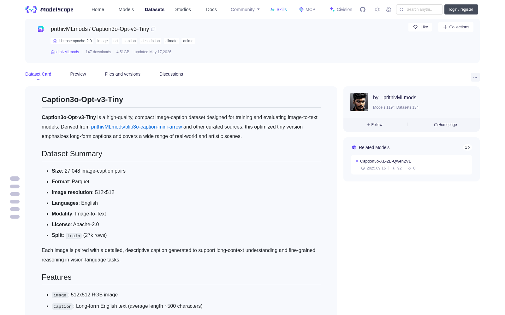Screen dimensions: 505x315
Task: Click the Skills nav link
Action: pyautogui.click(x=278, y=9)
